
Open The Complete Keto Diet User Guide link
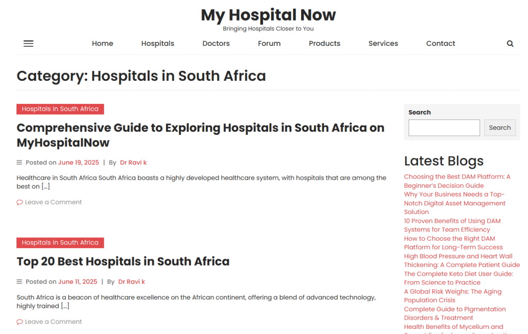458,278
